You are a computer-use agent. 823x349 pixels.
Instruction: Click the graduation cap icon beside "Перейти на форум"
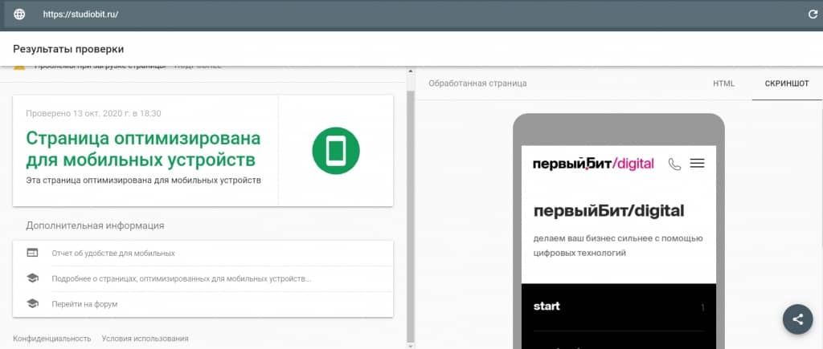(x=32, y=304)
